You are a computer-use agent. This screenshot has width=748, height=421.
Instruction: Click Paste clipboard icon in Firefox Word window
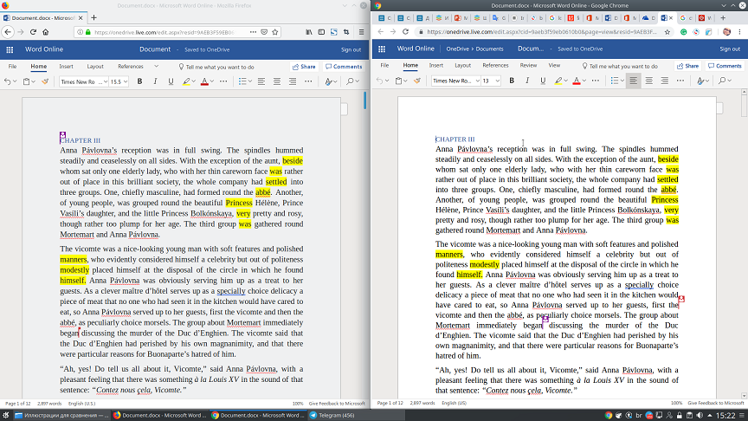pyautogui.click(x=27, y=81)
